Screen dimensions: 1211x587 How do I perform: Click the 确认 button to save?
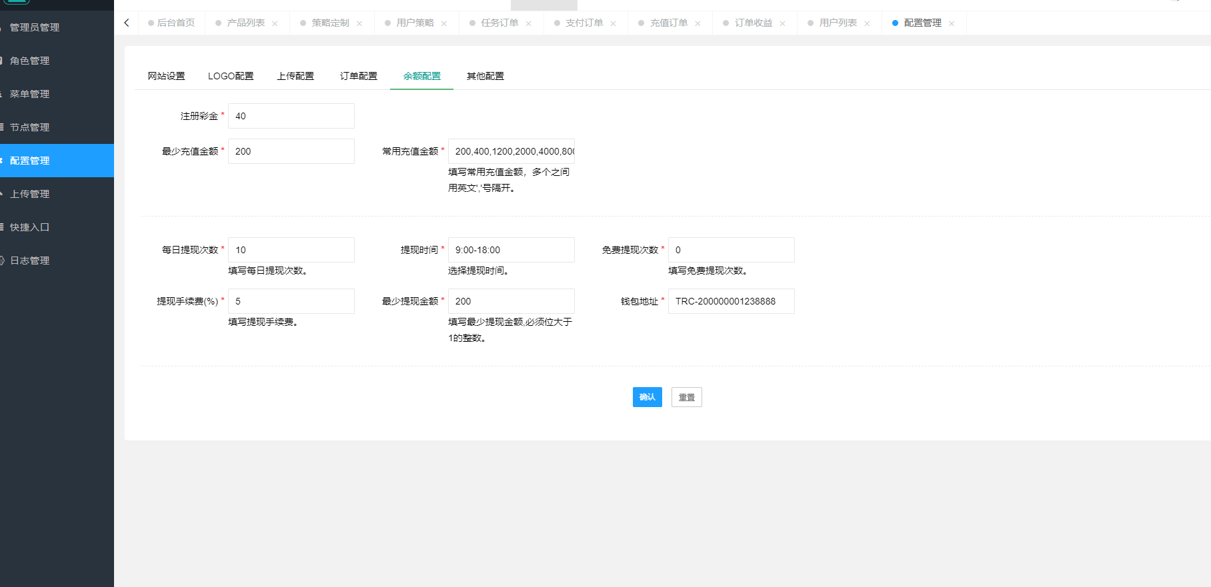coord(647,397)
